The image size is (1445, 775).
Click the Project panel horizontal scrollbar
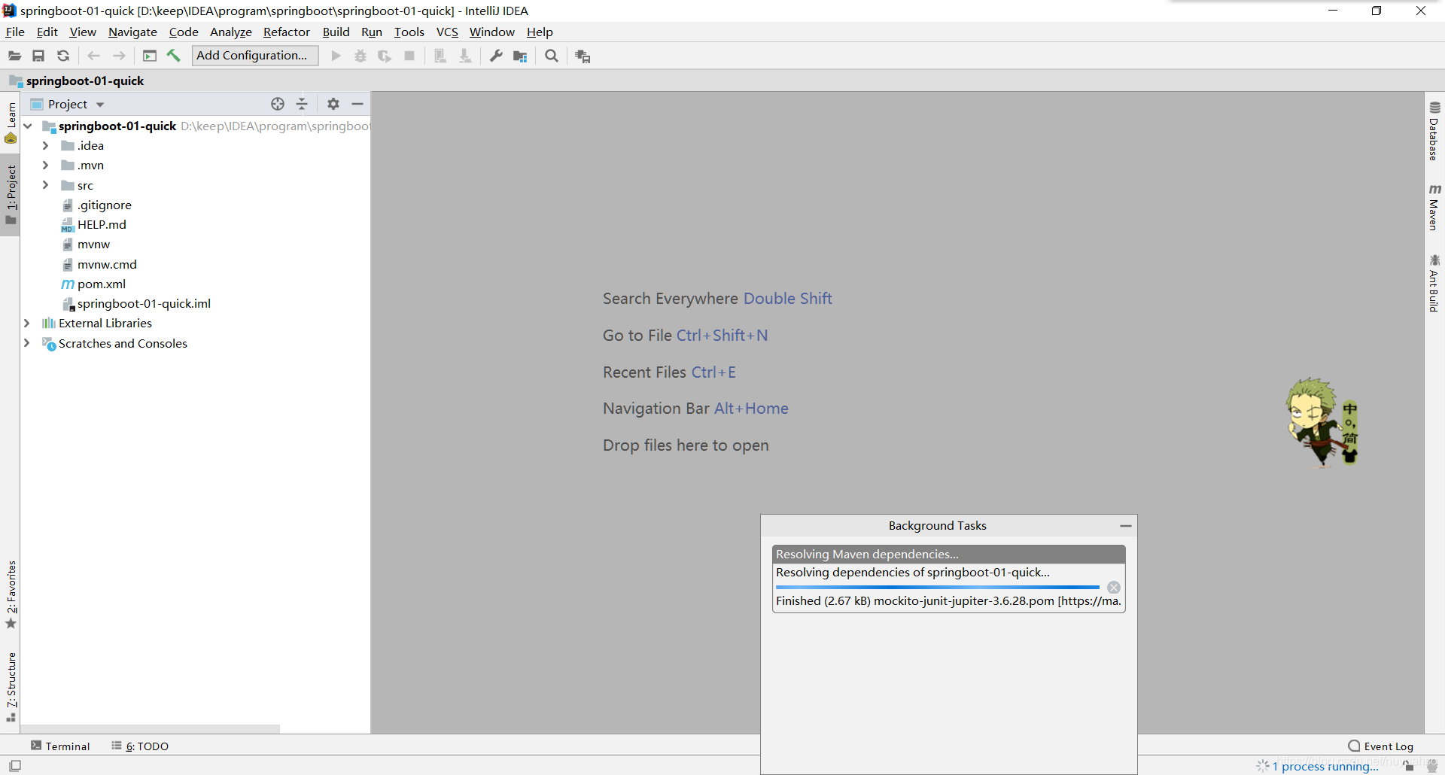pos(150,728)
